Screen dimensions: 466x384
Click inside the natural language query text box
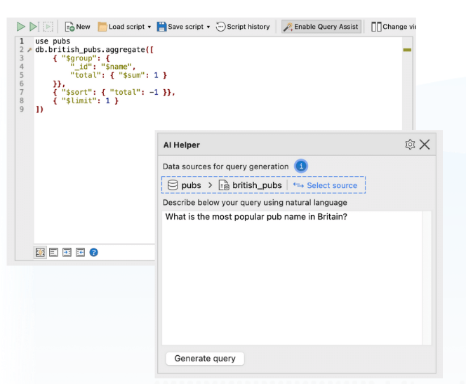tap(292, 278)
